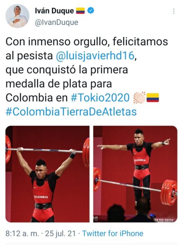Click the 25 jul. 21 date
The width and height of the screenshot is (178, 251).
60,233
